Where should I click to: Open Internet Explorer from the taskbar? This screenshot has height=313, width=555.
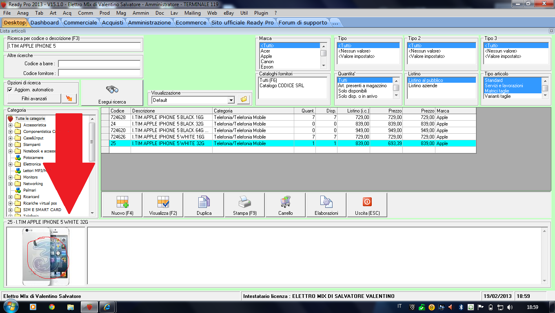coord(107,307)
